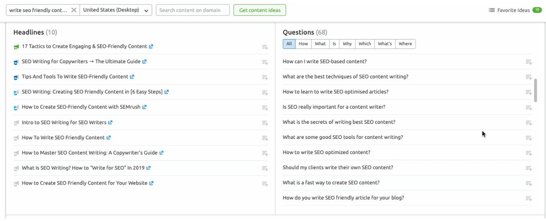Add 'Intro to SEO Writing' headline to favorites
546x221 pixels.
click(x=265, y=123)
